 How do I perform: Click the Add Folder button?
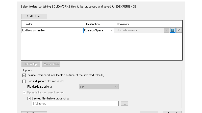34,17
